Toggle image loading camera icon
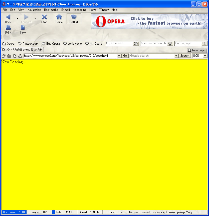 (9, 56)
